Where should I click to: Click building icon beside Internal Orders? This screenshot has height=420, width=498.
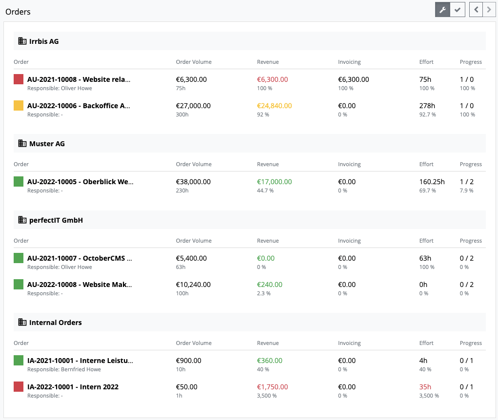pyautogui.click(x=22, y=322)
